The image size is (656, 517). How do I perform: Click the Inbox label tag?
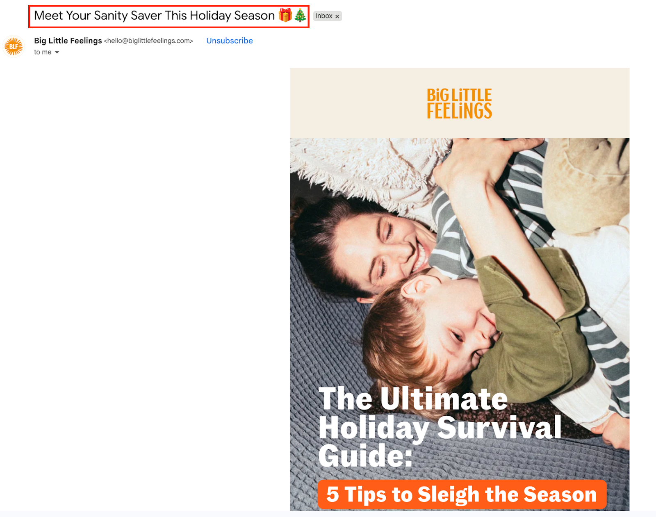[324, 16]
